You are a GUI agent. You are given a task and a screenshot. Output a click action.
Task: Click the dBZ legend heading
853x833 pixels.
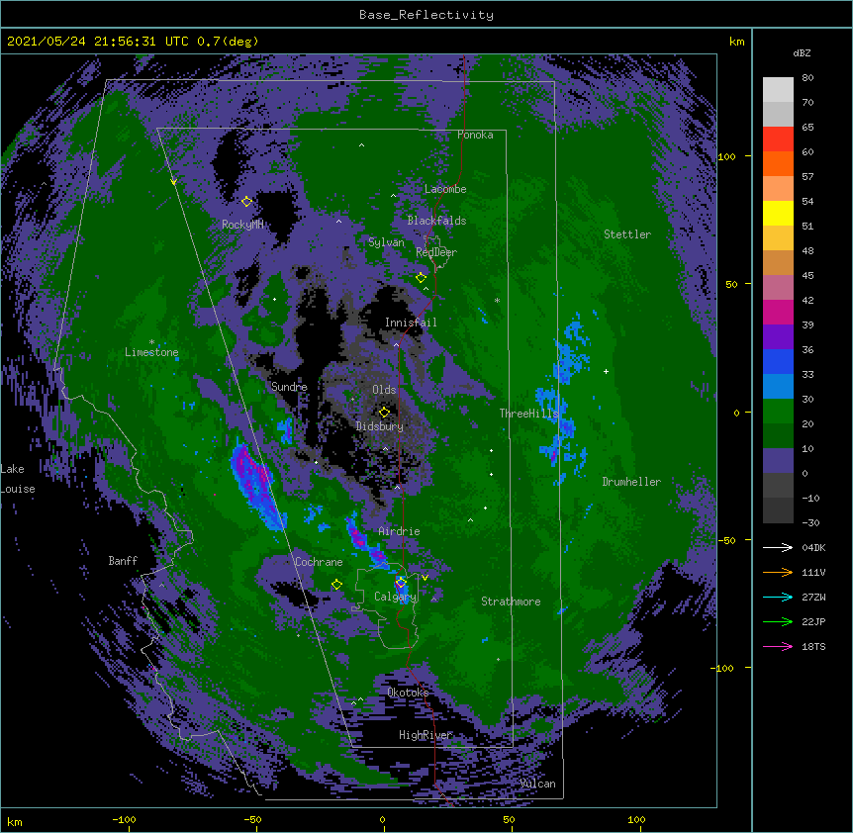point(802,53)
